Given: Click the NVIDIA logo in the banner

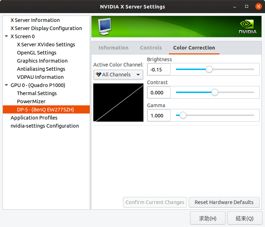Looking at the screenshot, I should 248,27.
